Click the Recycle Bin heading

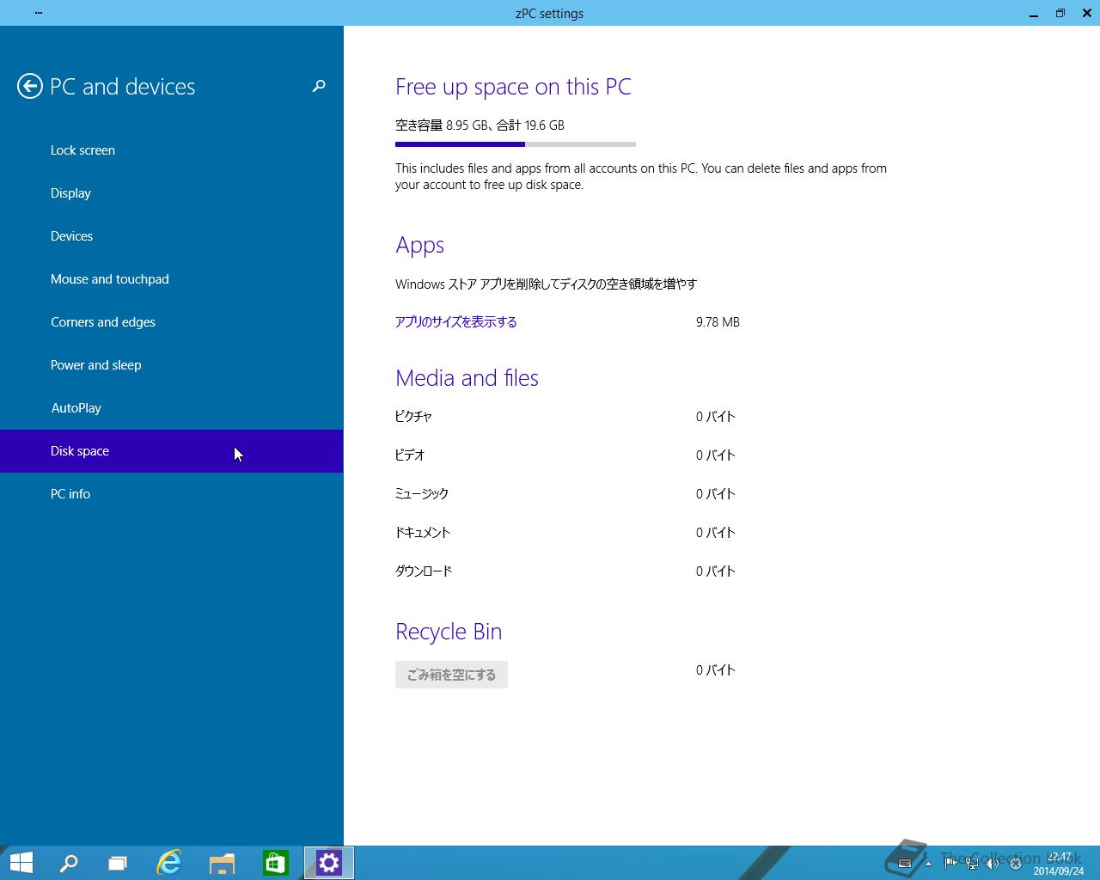coord(449,632)
